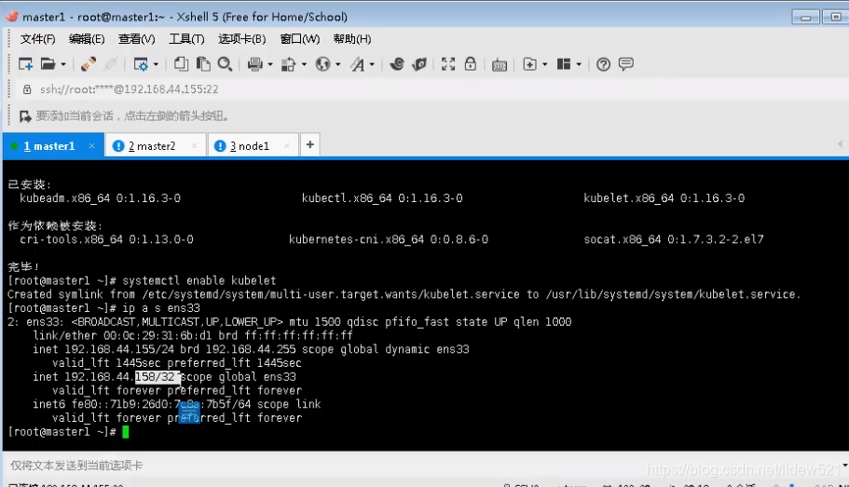Click the Copy icon in toolbar
849x487 pixels.
click(x=181, y=64)
